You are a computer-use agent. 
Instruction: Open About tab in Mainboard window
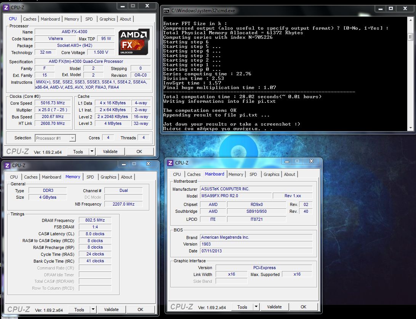pos(290,174)
